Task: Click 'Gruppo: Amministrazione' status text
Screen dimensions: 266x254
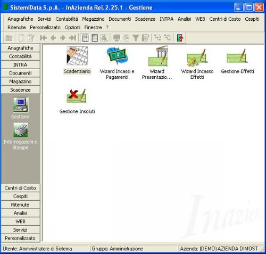Action: [118, 249]
